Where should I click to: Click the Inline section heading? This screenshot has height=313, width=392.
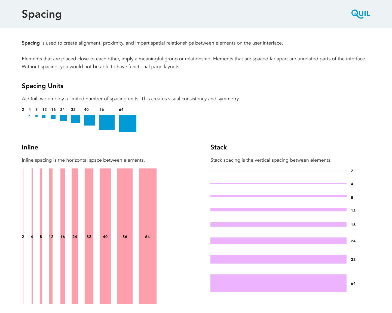tap(30, 147)
